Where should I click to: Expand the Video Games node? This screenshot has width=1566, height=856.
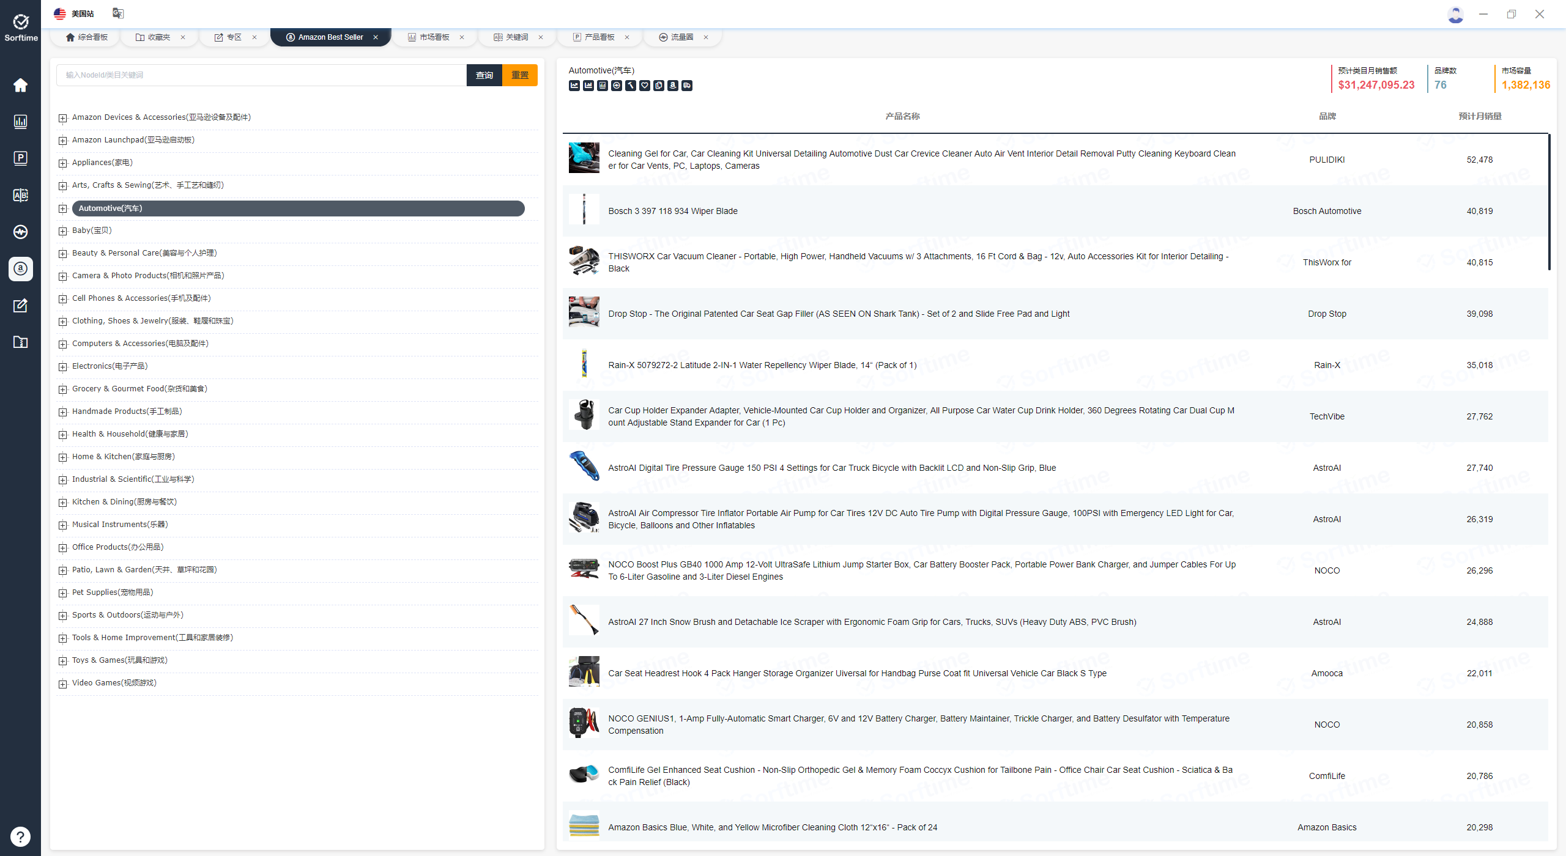(62, 684)
